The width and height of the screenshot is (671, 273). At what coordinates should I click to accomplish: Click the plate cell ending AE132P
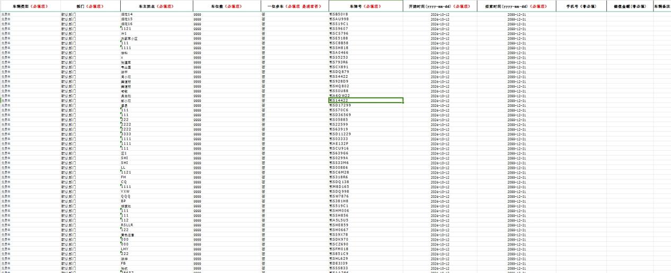coord(365,143)
